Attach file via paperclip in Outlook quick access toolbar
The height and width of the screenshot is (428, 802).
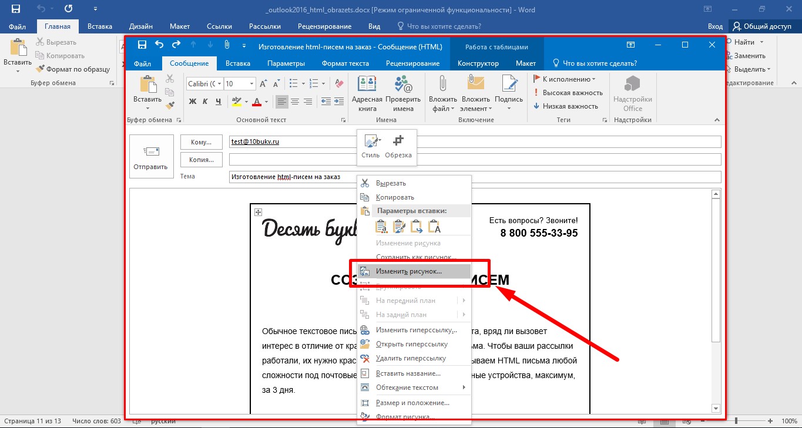pos(227,45)
